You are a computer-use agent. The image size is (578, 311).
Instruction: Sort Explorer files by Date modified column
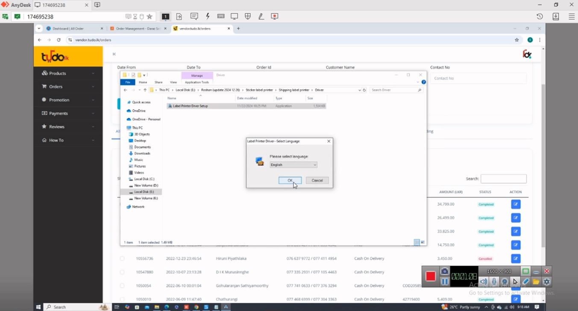pos(247,98)
